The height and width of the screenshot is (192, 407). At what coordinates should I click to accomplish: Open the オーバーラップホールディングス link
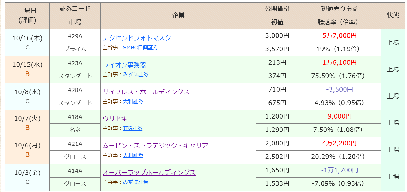[x=149, y=173]
